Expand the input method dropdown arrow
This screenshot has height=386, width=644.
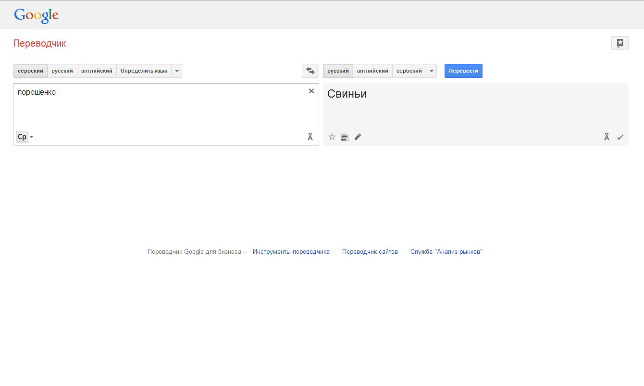(32, 137)
